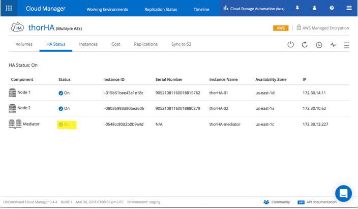This screenshot has height=209, width=358.
Task: Open the chat support bubble
Action: click(x=343, y=193)
